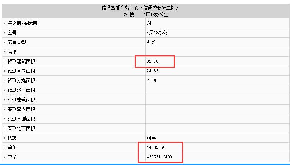290x165 pixels.
Task: Select the header title 信通观澜商务中心（信通游艇湾二期）
Action: click(x=140, y=8)
